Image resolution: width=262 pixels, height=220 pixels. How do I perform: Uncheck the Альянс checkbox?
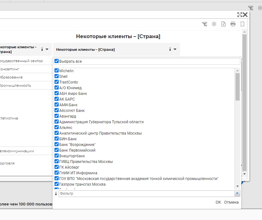pos(57,127)
